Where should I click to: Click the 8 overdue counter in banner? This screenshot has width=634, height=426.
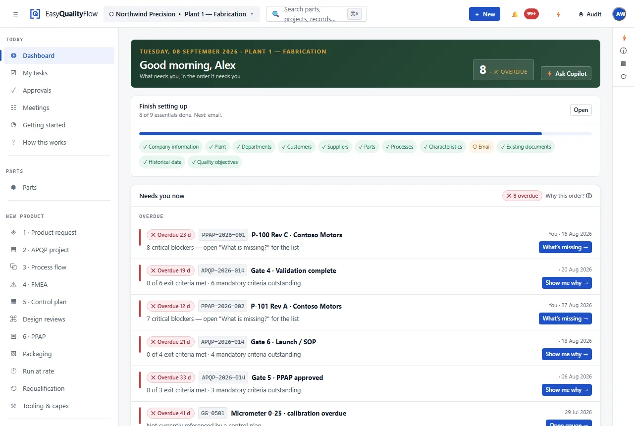(503, 70)
